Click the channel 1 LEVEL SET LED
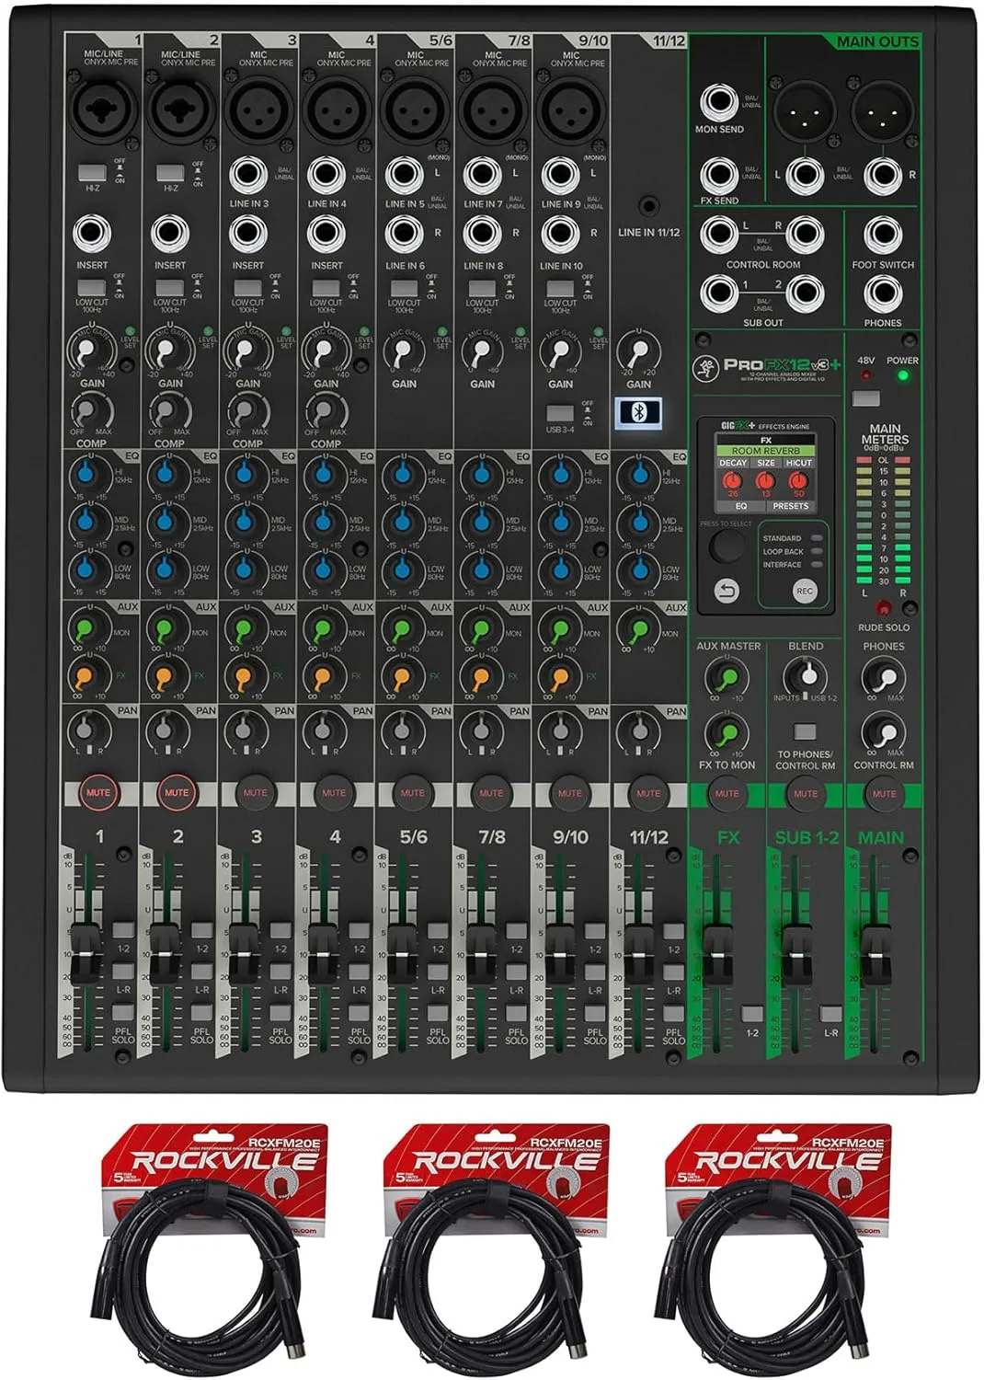984x1380 pixels. click(x=130, y=330)
